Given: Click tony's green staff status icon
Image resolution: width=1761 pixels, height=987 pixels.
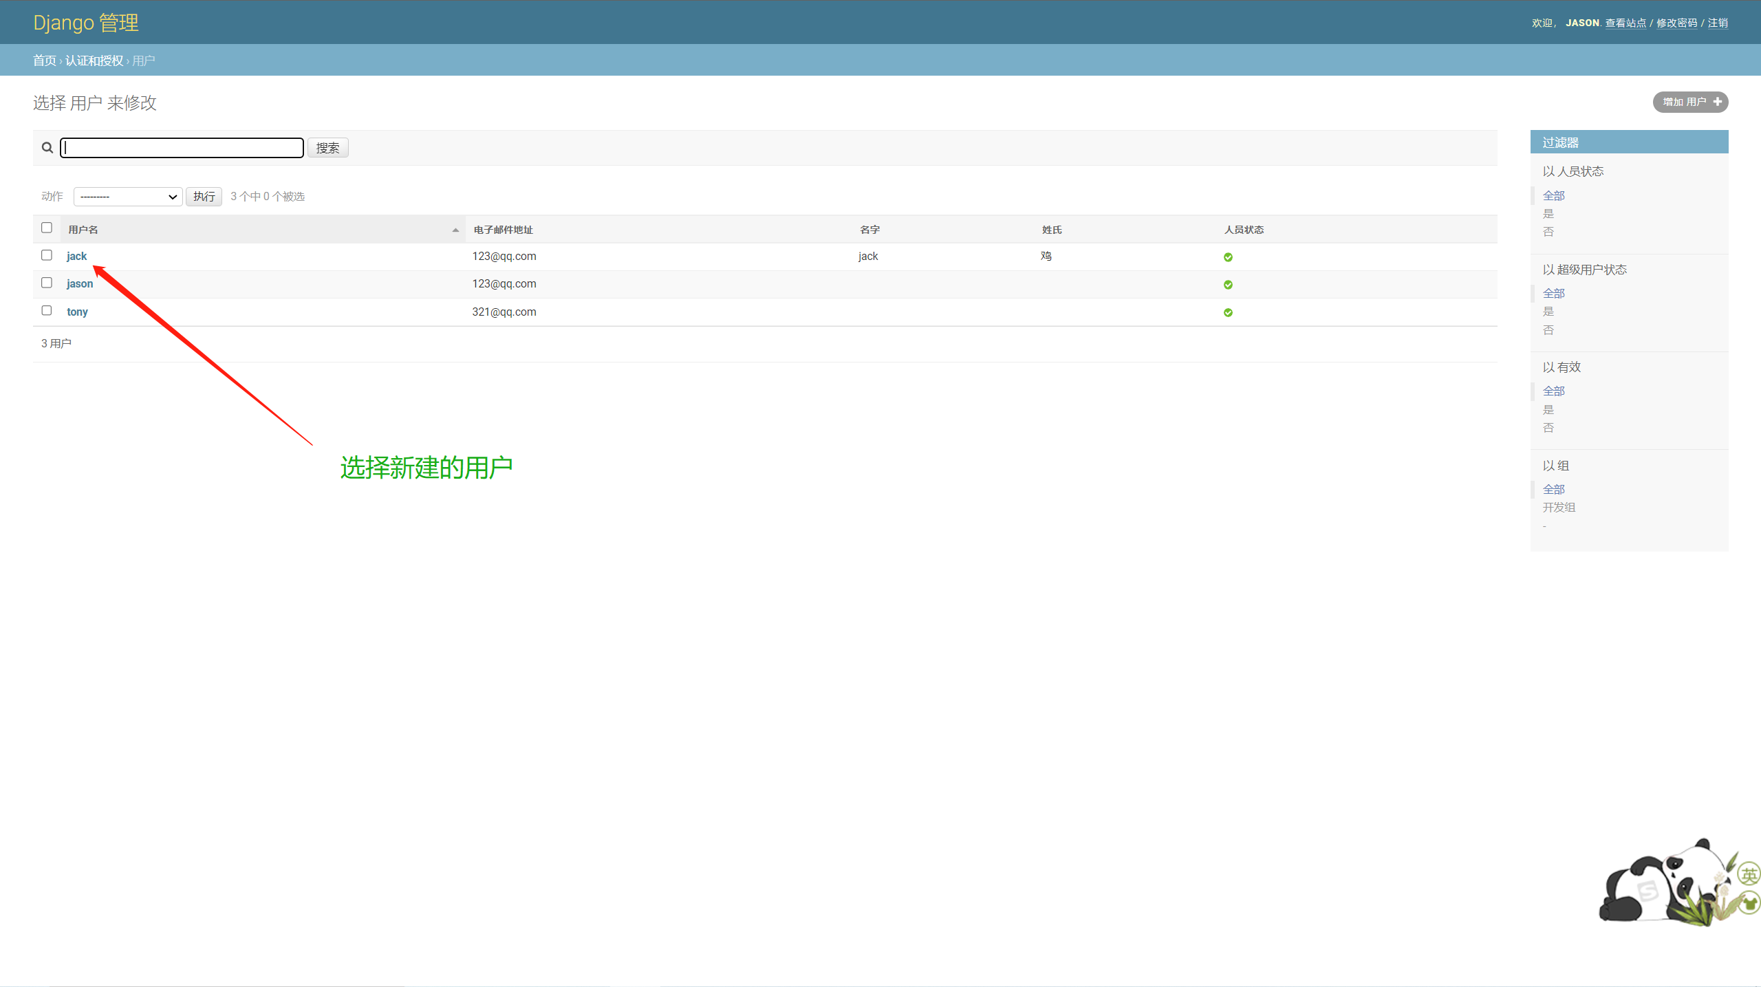Looking at the screenshot, I should coord(1228,312).
